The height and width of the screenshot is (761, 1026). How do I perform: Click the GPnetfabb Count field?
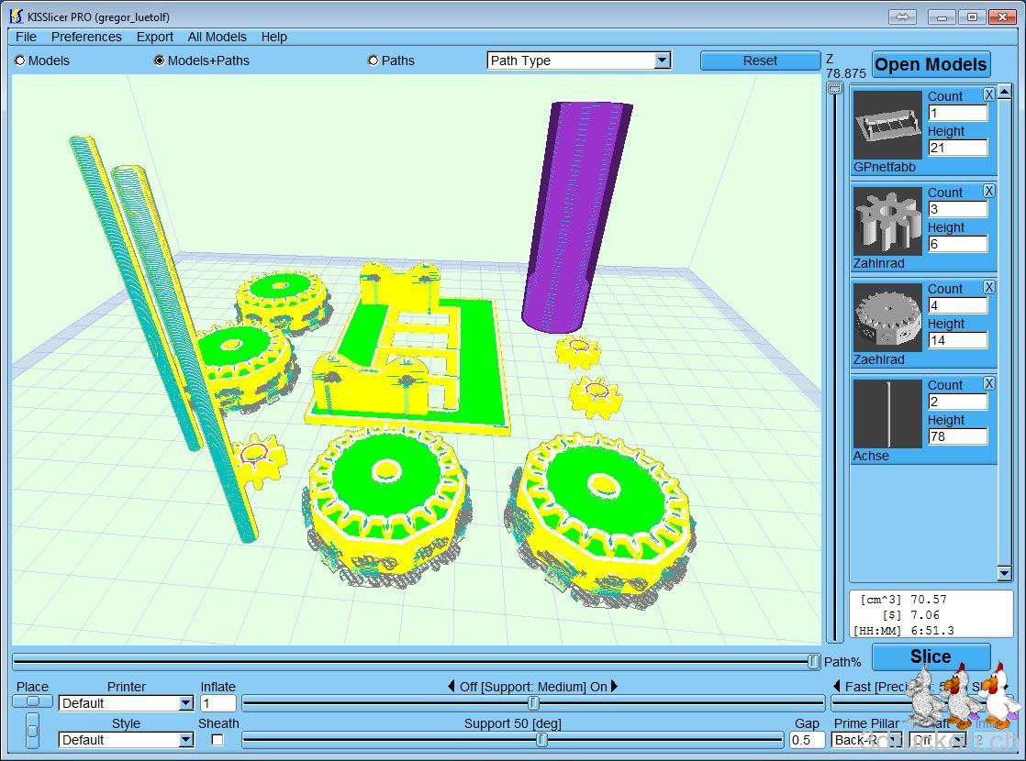957,113
